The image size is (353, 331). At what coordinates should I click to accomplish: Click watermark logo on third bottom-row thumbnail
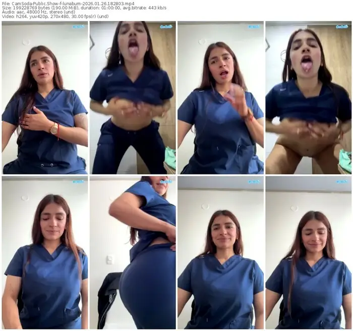coord(254,181)
